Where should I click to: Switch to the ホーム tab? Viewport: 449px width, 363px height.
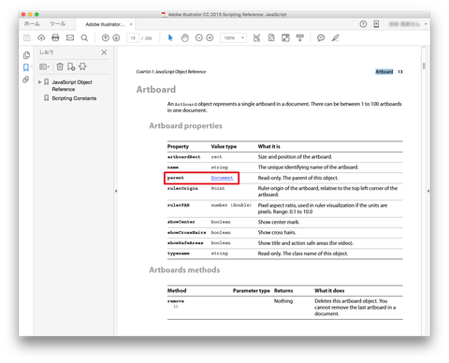[32, 23]
